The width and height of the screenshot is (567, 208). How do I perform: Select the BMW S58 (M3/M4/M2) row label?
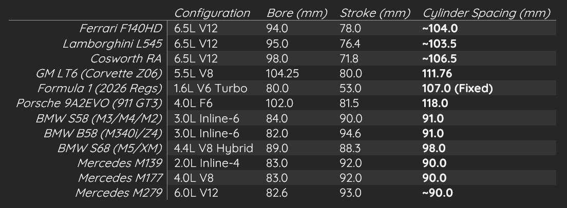click(99, 118)
